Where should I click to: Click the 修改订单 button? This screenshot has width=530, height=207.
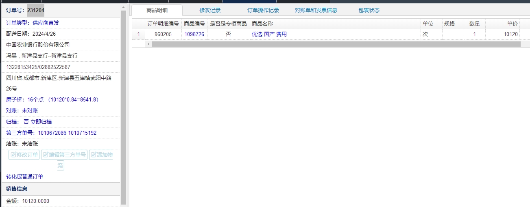click(24, 155)
